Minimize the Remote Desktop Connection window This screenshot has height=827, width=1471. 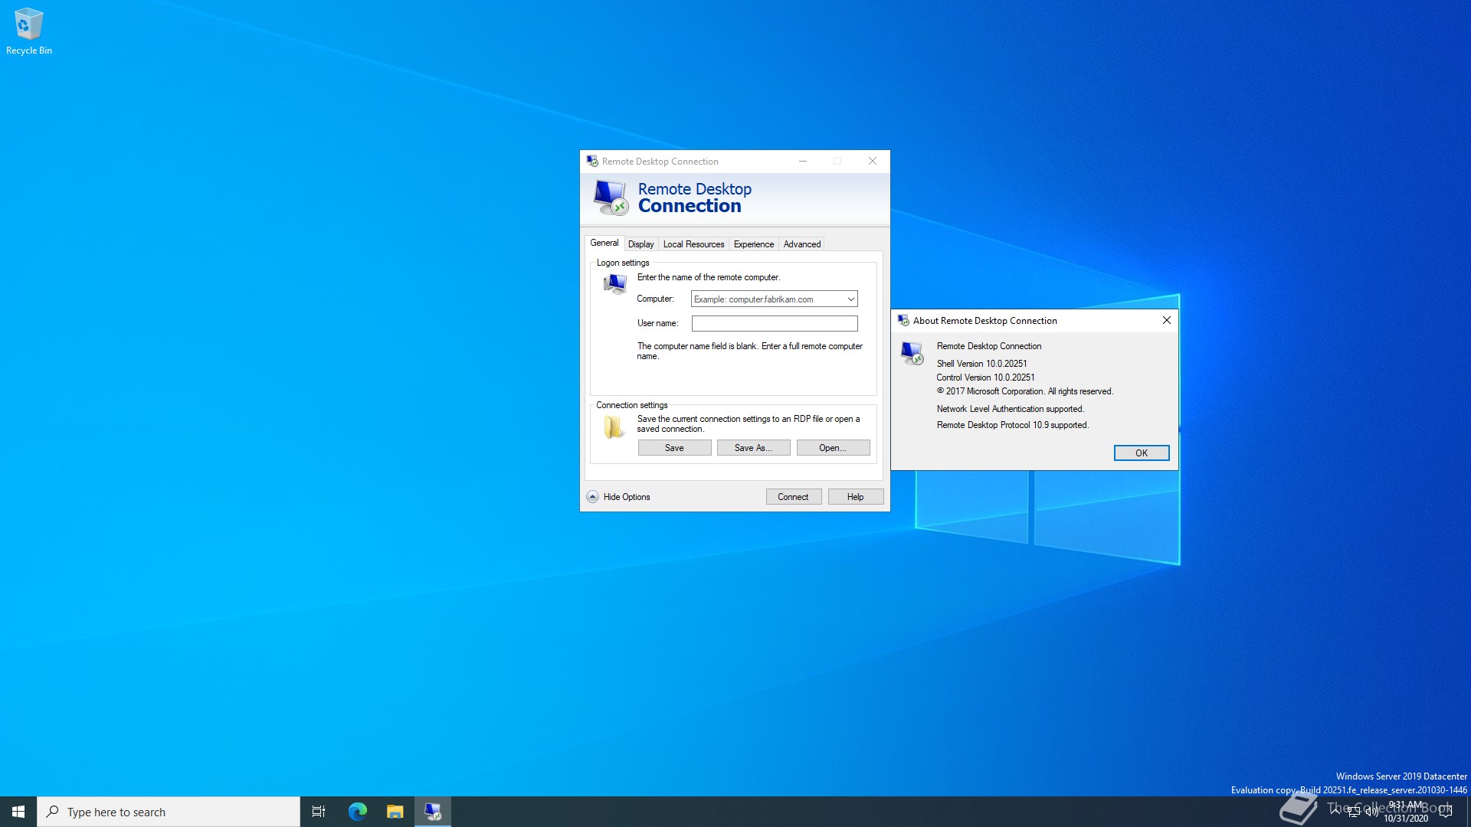pos(802,161)
